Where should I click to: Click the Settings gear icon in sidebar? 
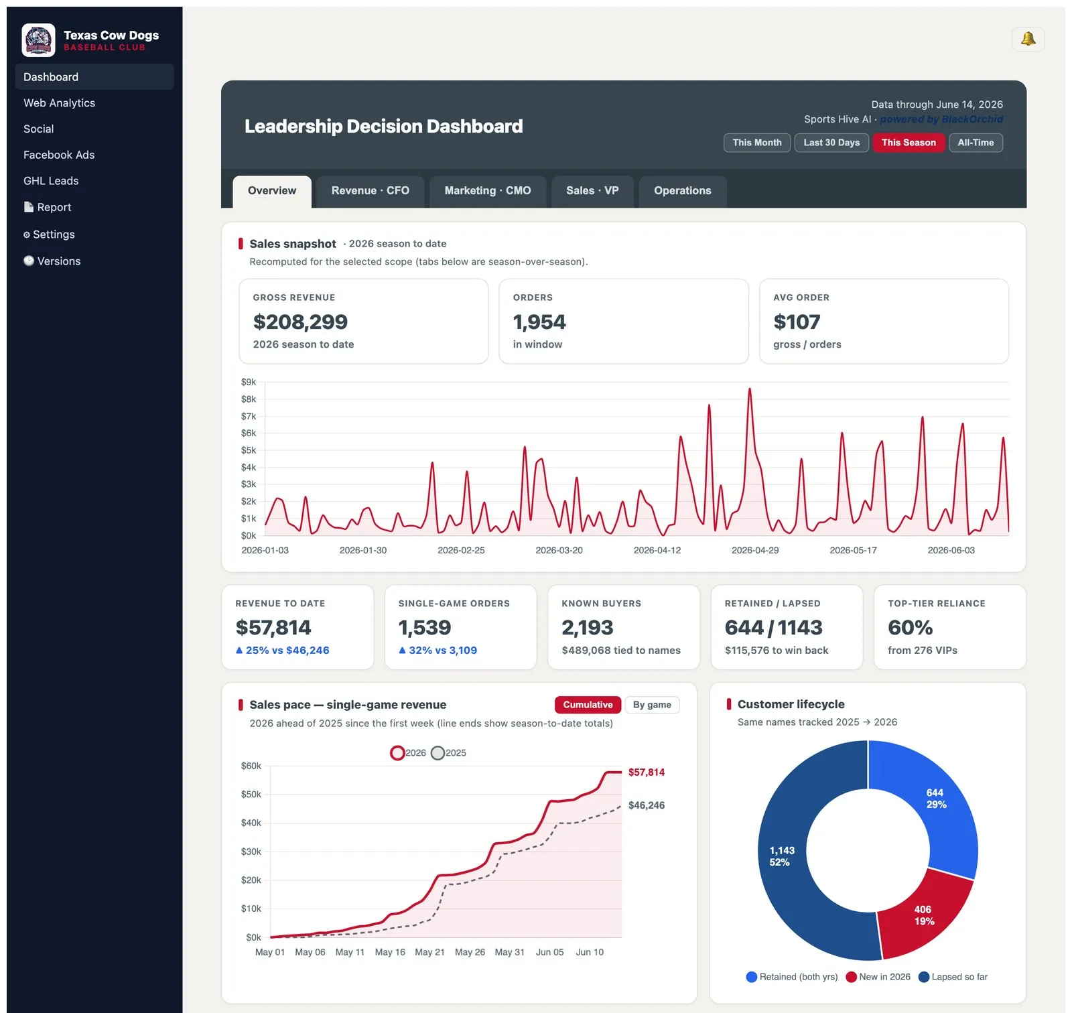(27, 234)
